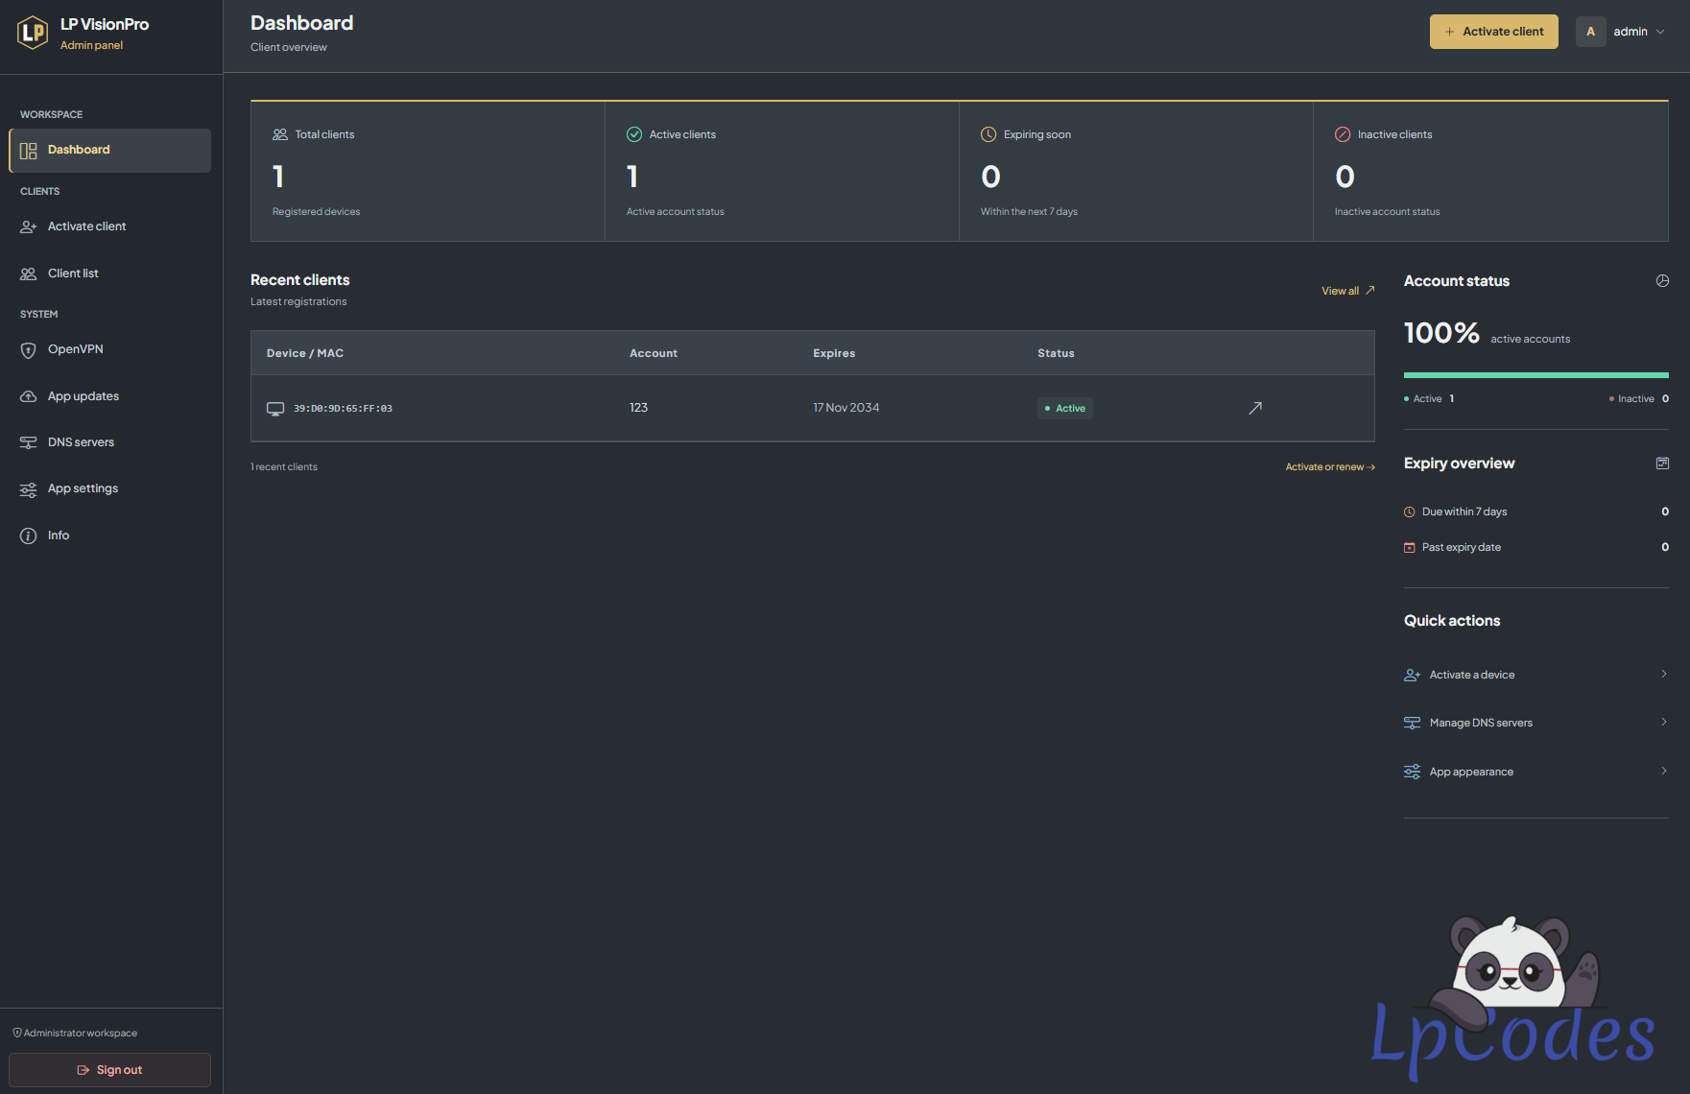Click the calendar icon next to Expiry overview

[1662, 464]
